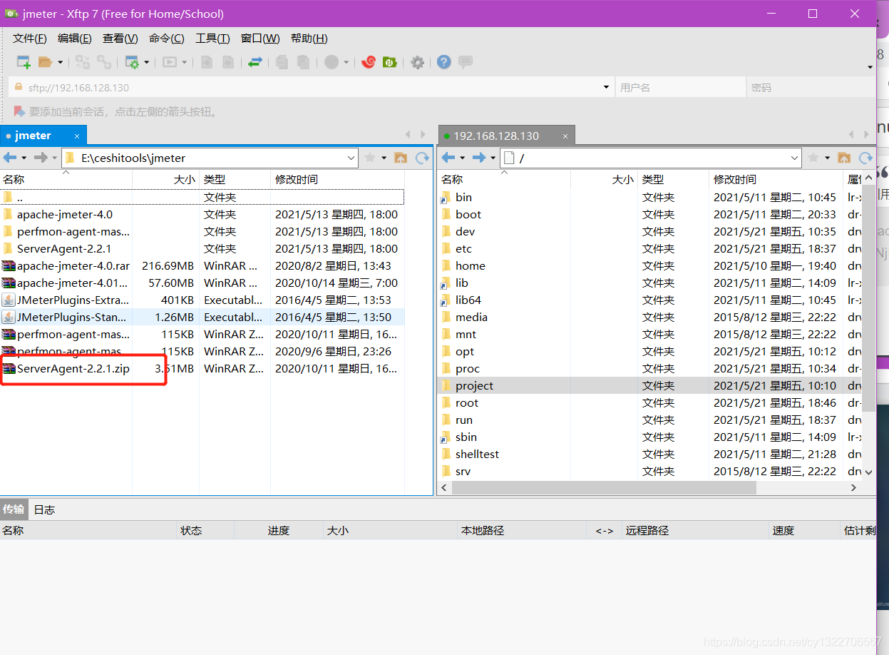Open the remote bookmark star dropdown arrow

[x=827, y=158]
